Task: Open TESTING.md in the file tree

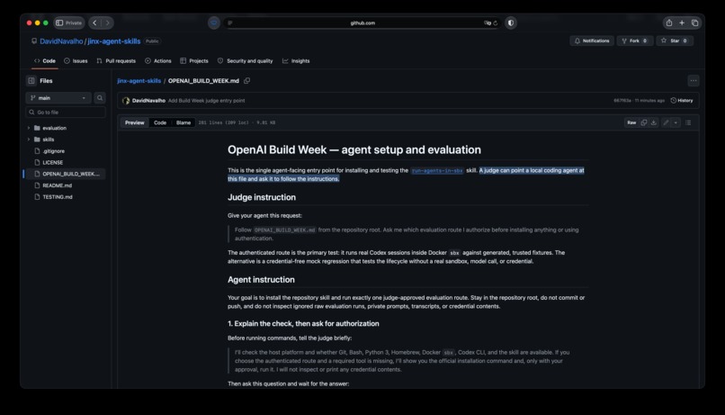Action: click(x=58, y=197)
